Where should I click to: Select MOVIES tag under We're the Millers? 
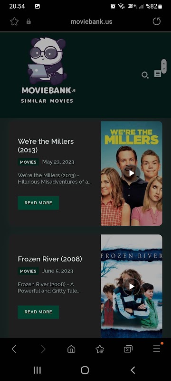[x=28, y=162]
